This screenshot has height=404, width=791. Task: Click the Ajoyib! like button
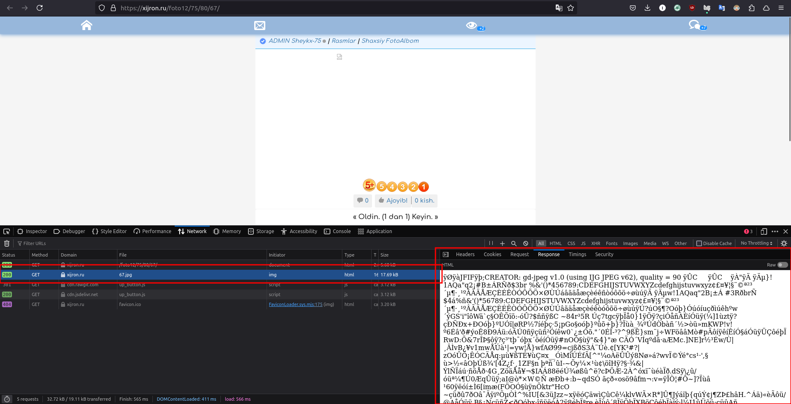pyautogui.click(x=393, y=201)
